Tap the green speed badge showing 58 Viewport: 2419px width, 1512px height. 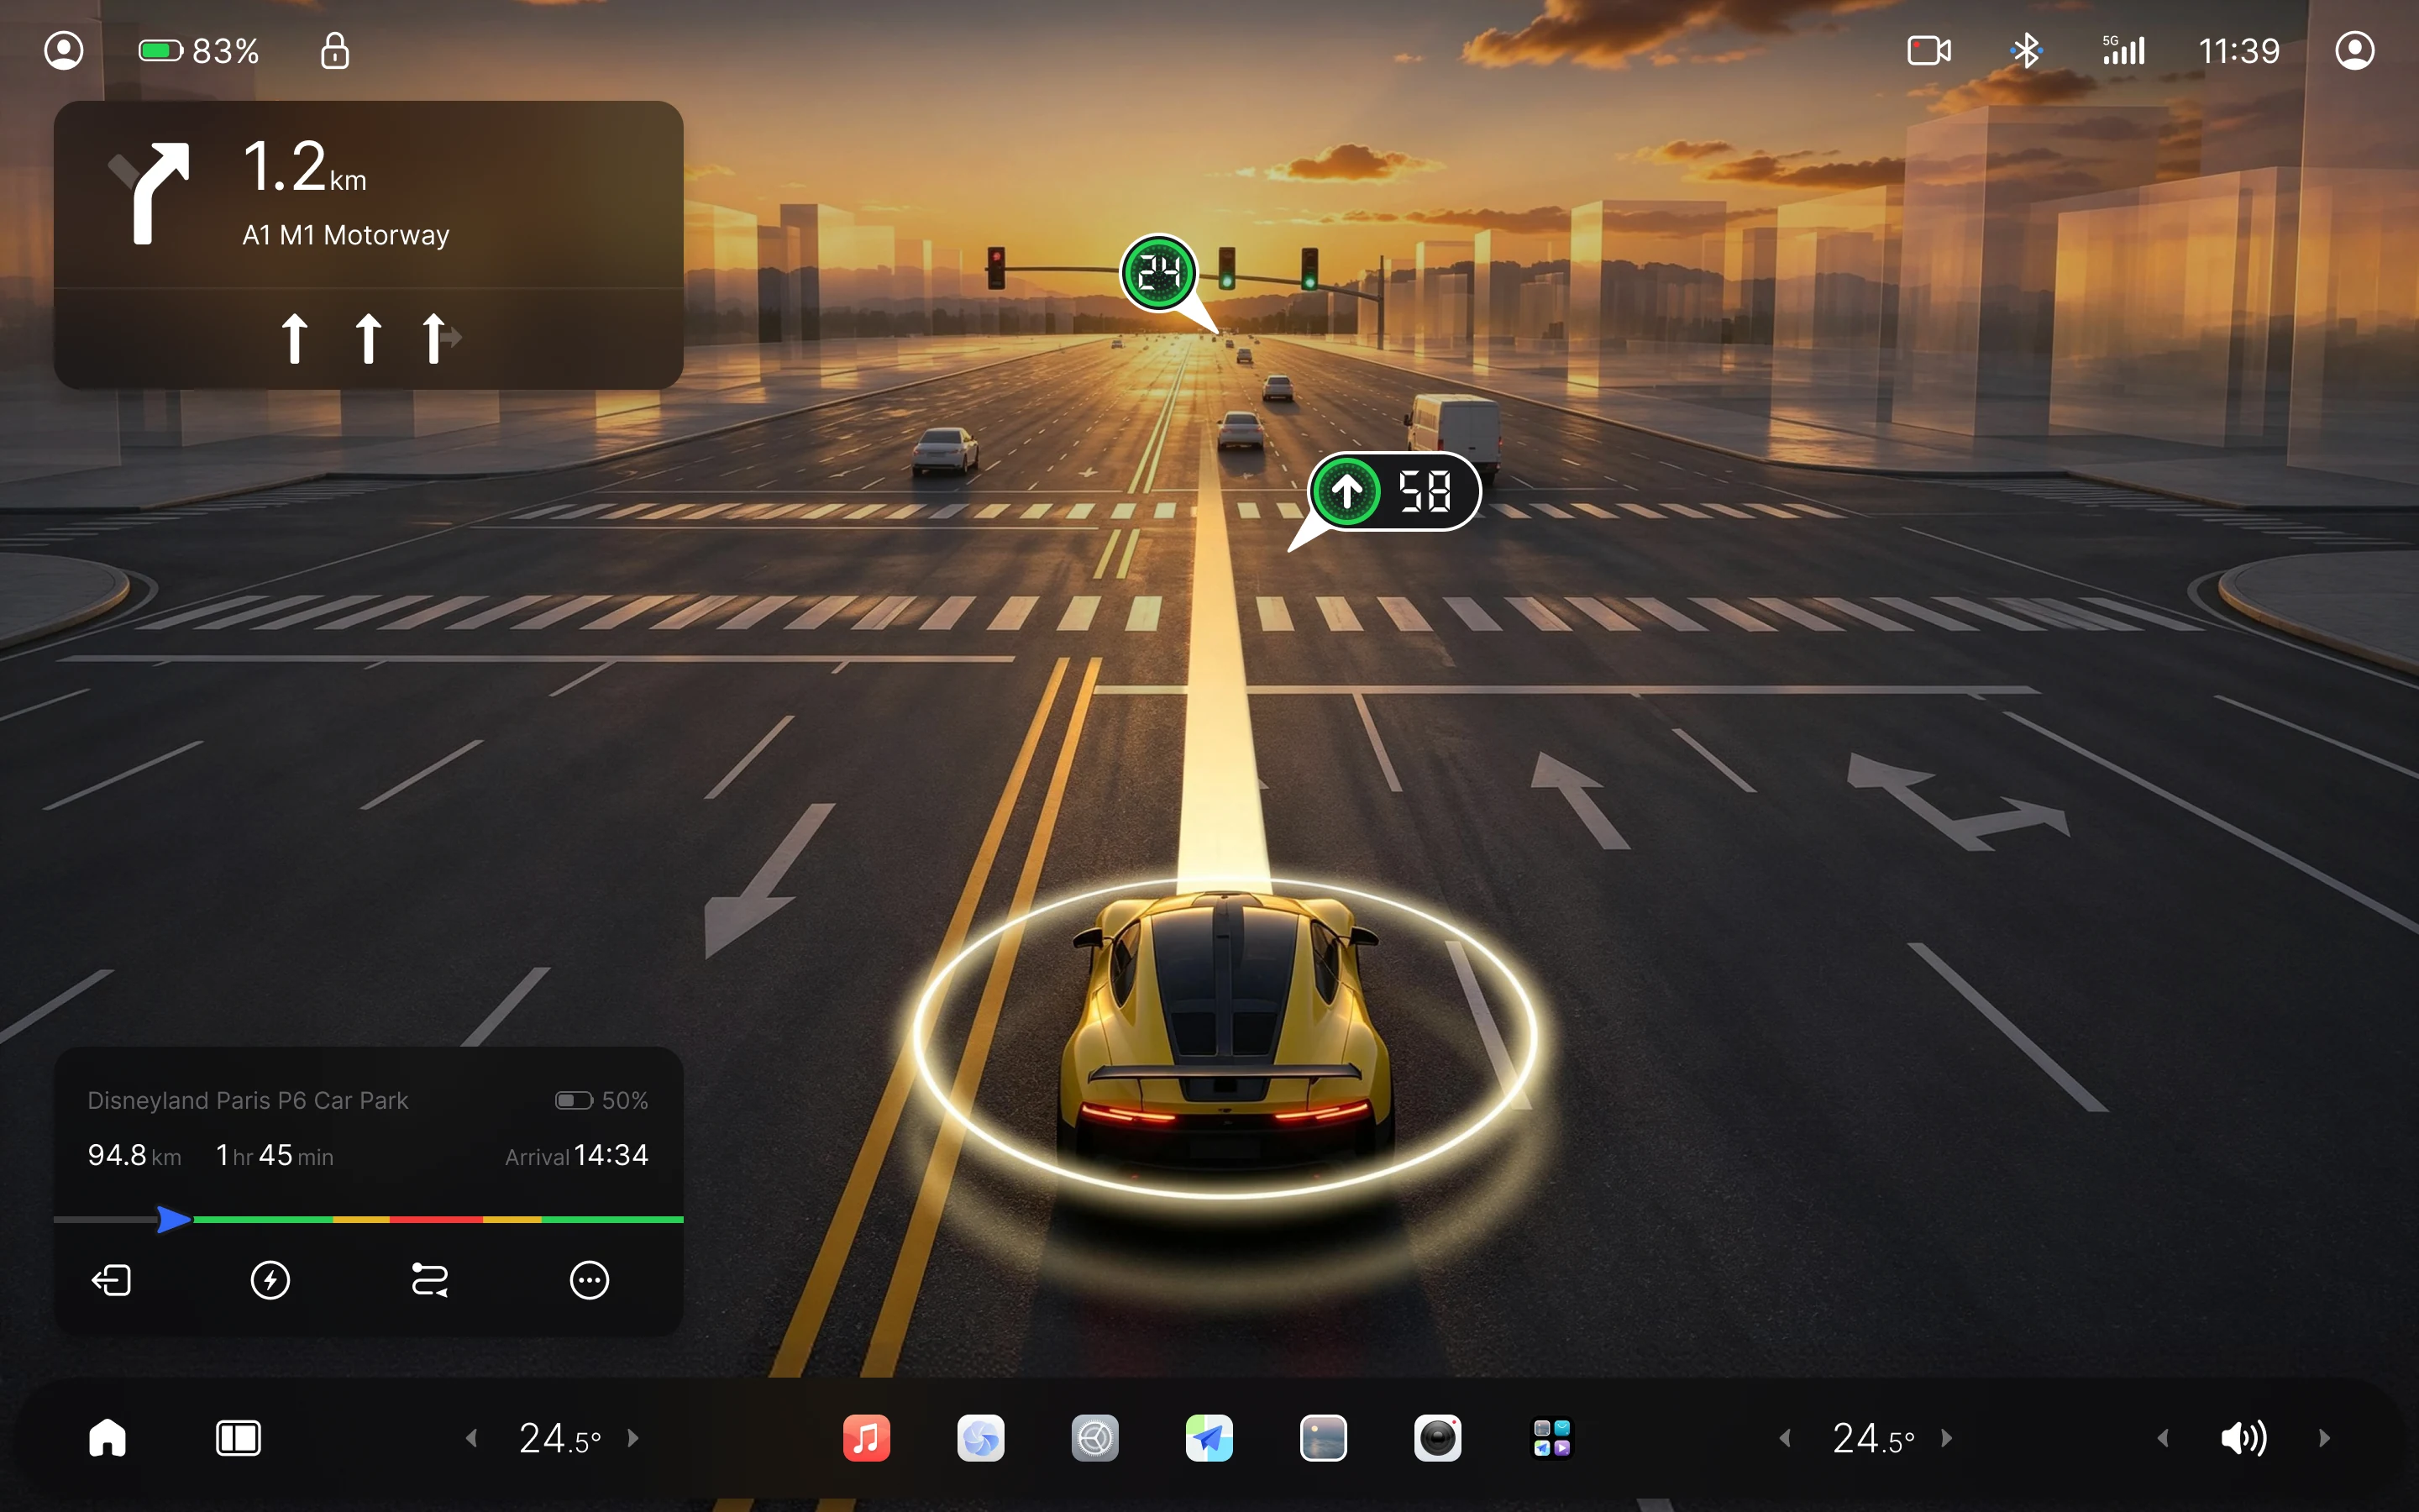point(1395,491)
